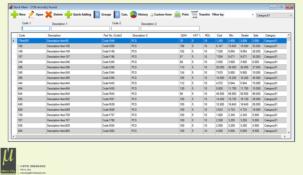The width and height of the screenshot is (303, 175).
Task: Sort by the Category column header
Action: coord(275,35)
